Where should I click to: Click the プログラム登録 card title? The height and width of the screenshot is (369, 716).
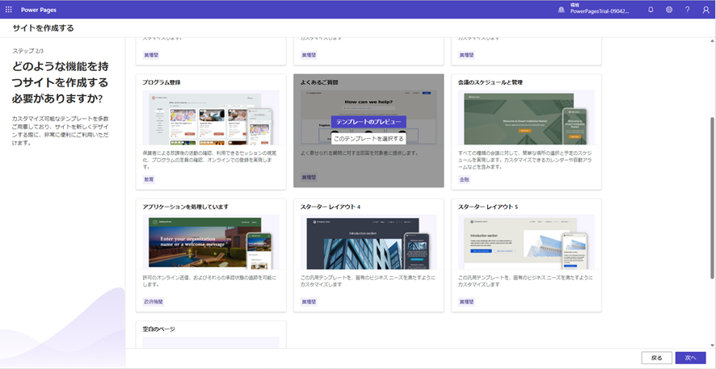[x=161, y=82]
